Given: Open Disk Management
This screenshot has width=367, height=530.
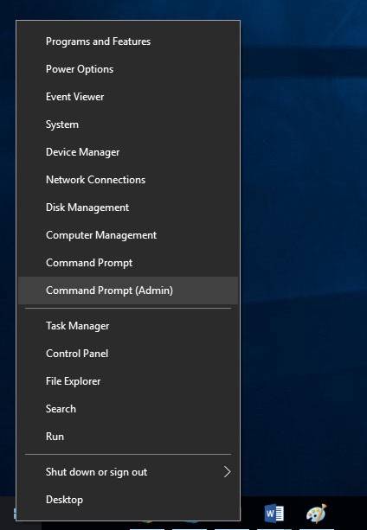Looking at the screenshot, I should (x=128, y=208).
